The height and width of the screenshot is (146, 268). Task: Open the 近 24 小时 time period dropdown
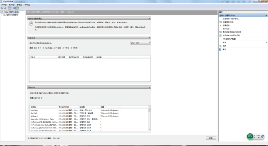pyautogui.click(x=141, y=43)
